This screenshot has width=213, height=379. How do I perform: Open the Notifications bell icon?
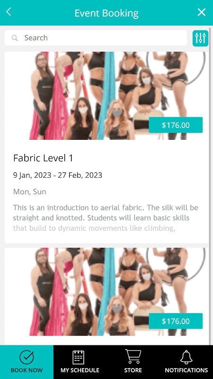(186, 357)
